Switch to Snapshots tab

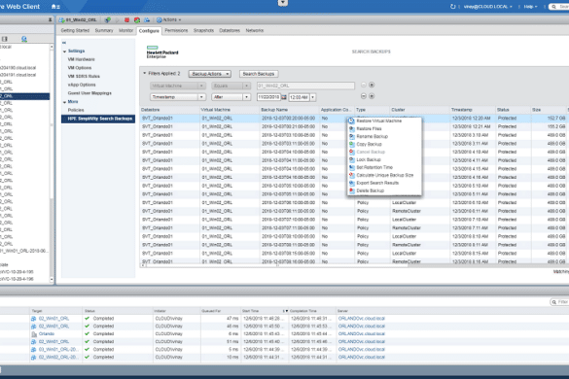(x=203, y=30)
